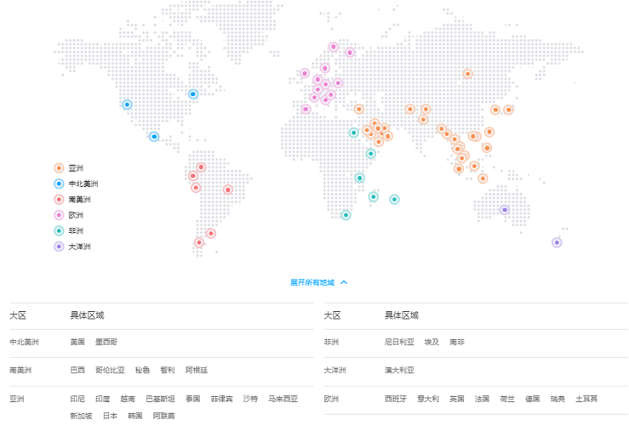The image size is (629, 425).
Task: Click 荷兰 in the 欧洲 row
Action: click(507, 399)
